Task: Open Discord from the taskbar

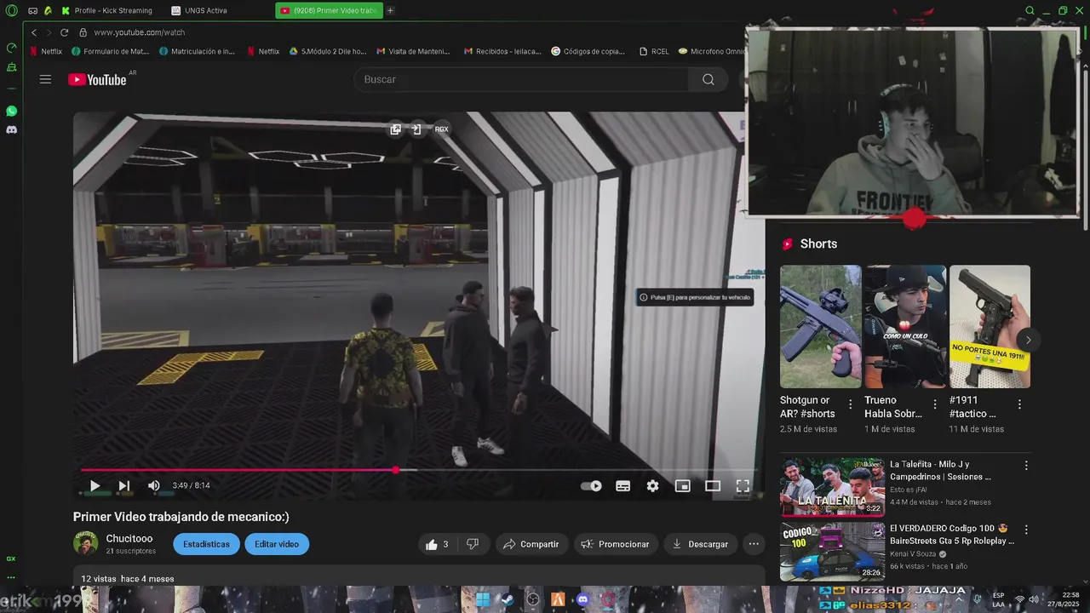Action: 582,599
